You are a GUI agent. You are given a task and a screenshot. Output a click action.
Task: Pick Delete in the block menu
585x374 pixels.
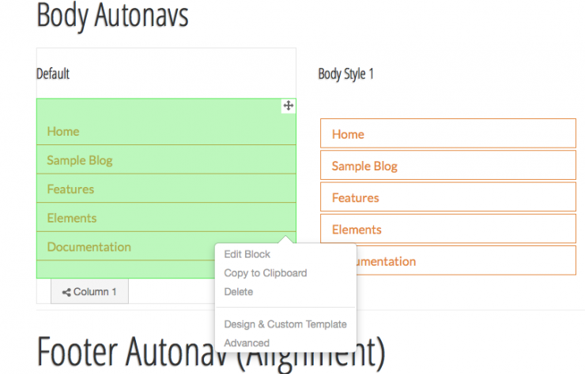[x=239, y=292]
